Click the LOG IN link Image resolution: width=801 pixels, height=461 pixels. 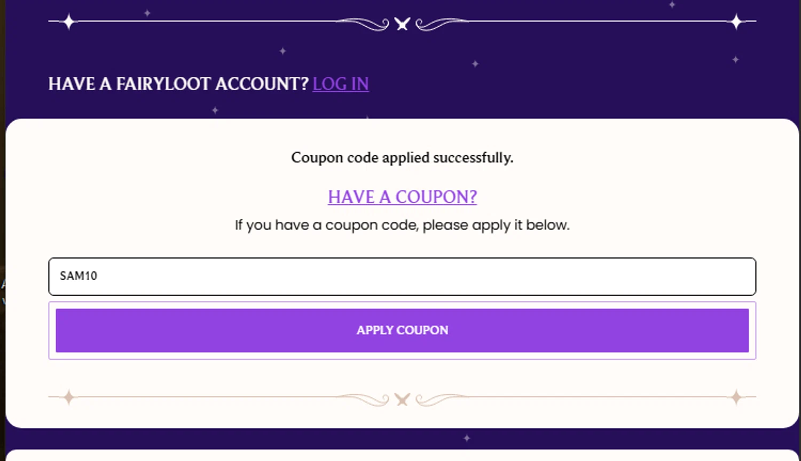pyautogui.click(x=340, y=84)
